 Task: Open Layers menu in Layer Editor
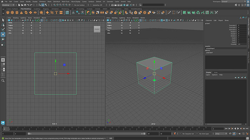(x=208, y=75)
